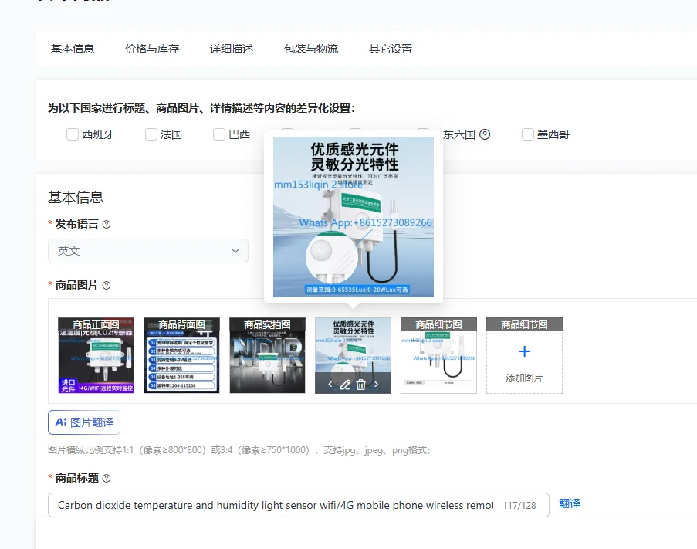Move hovered image right with arrow icon
Image resolution: width=697 pixels, height=549 pixels.
[376, 384]
